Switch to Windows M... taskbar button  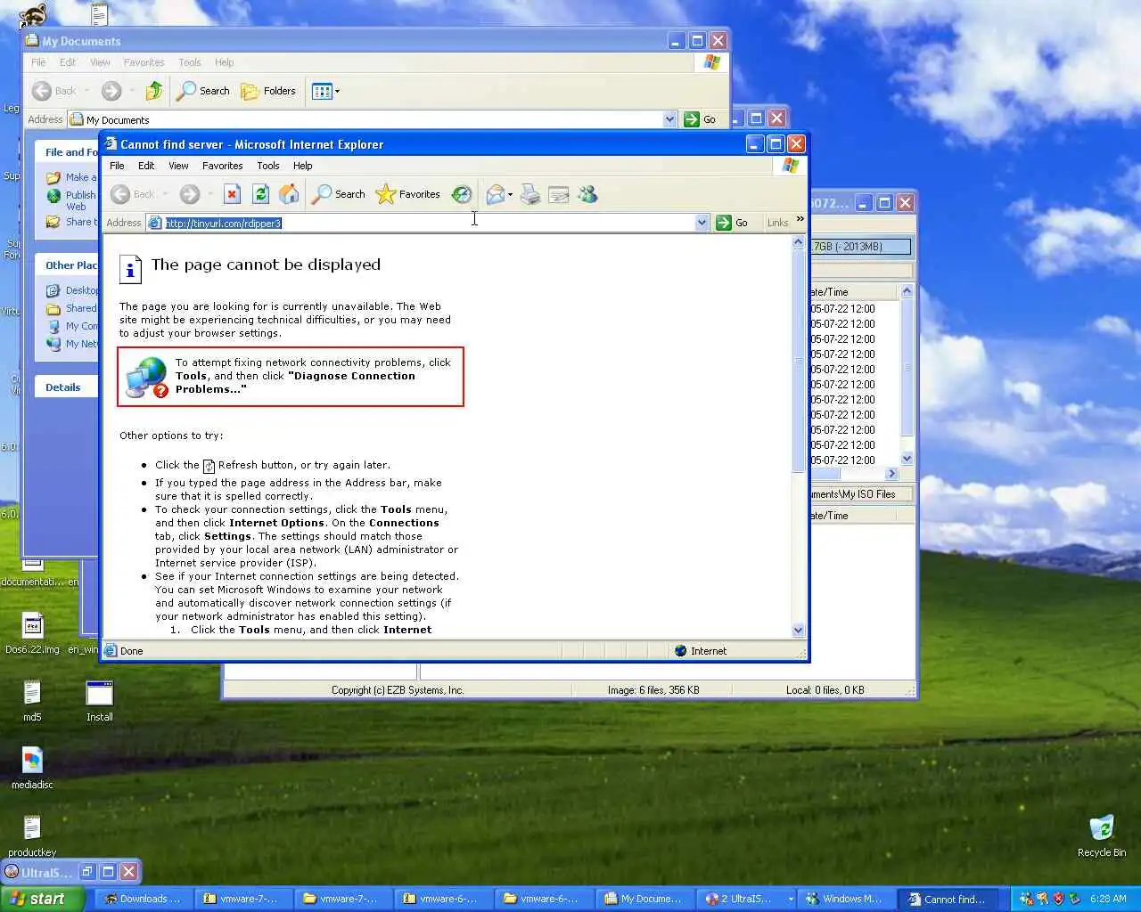(x=844, y=899)
